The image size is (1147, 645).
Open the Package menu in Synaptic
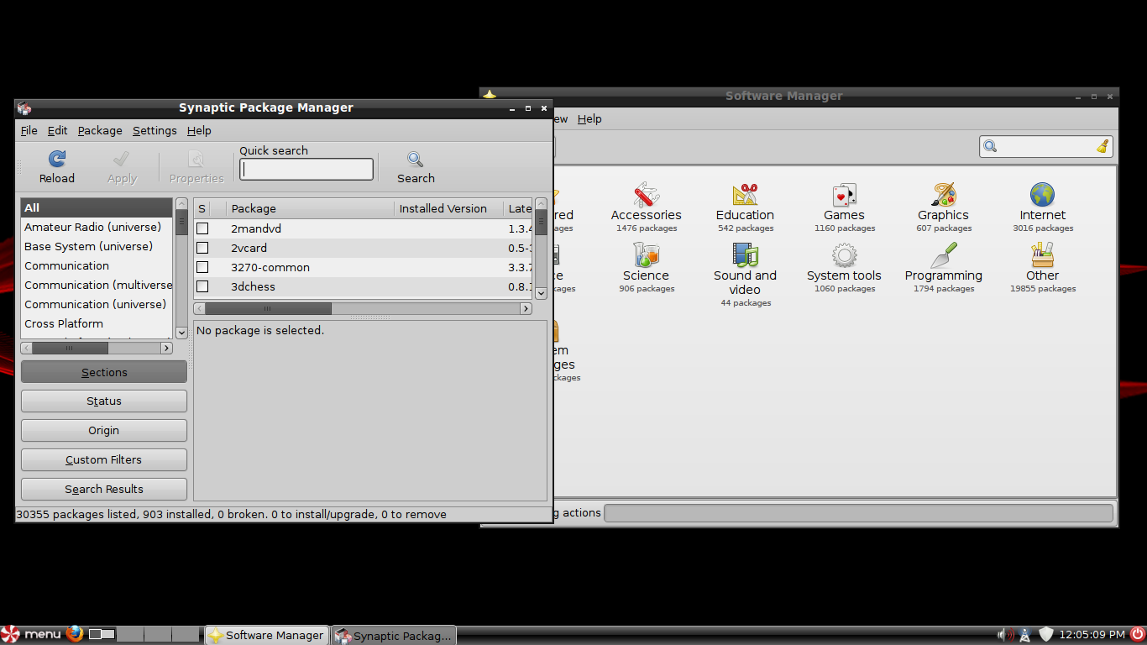[100, 130]
